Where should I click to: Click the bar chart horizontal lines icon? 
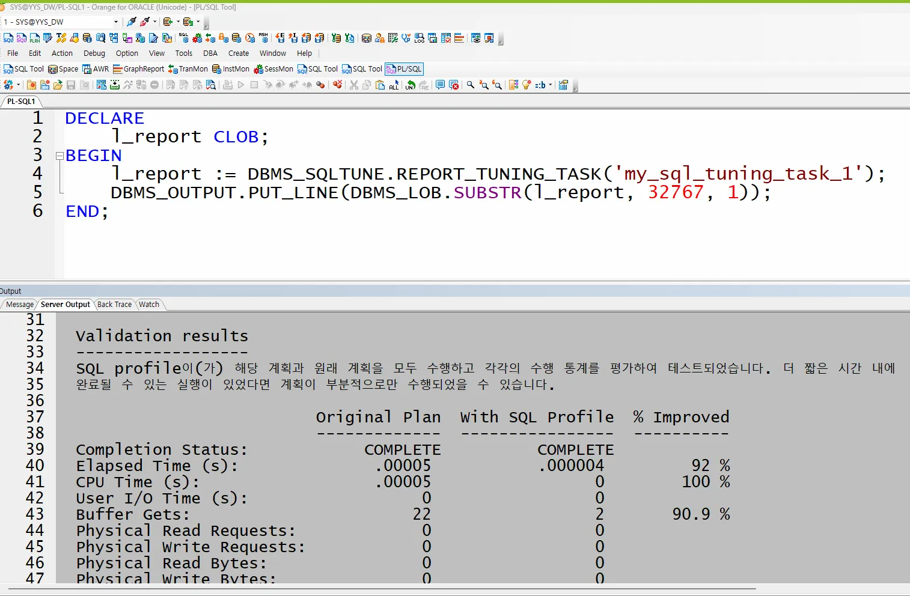click(x=459, y=38)
